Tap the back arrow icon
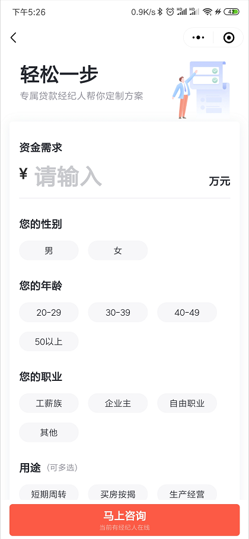Screen dimensions: 249x539 point(14,37)
